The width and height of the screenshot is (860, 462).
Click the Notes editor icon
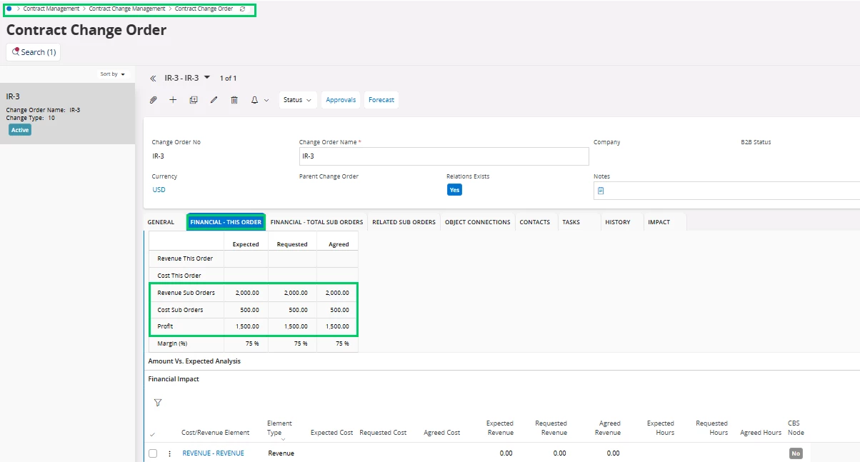tap(601, 191)
